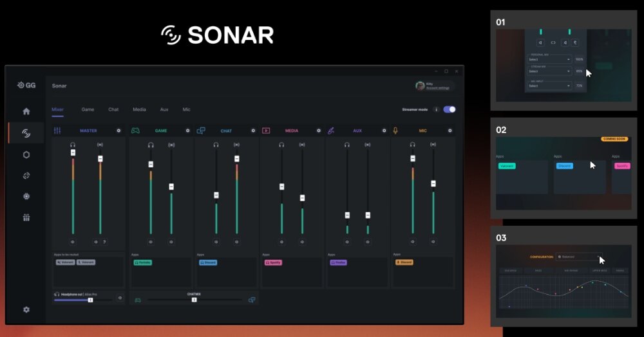This screenshot has width=644, height=337.
Task: Expand the Stream Mix select dropdown
Action: (x=549, y=71)
